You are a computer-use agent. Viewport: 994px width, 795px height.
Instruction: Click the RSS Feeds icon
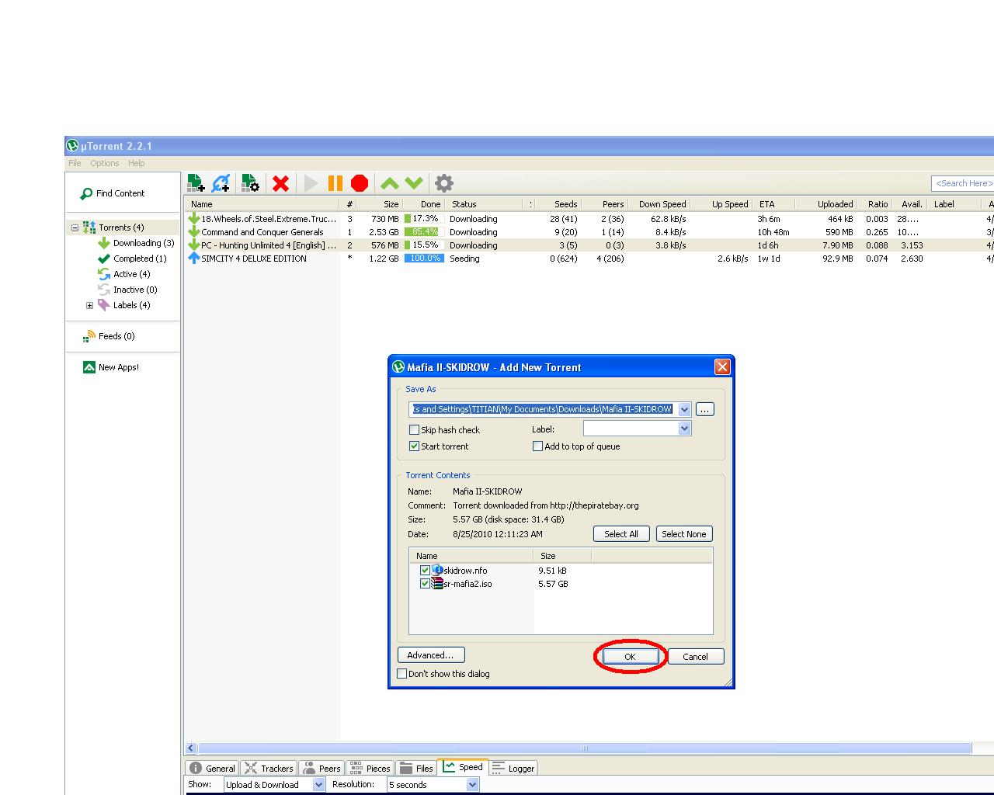pos(89,336)
